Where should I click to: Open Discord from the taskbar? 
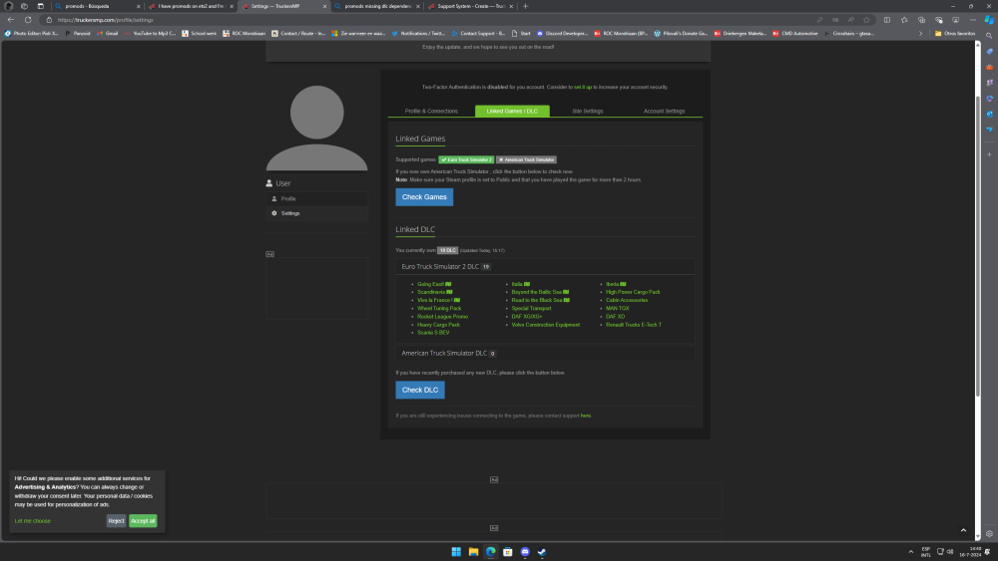(525, 551)
